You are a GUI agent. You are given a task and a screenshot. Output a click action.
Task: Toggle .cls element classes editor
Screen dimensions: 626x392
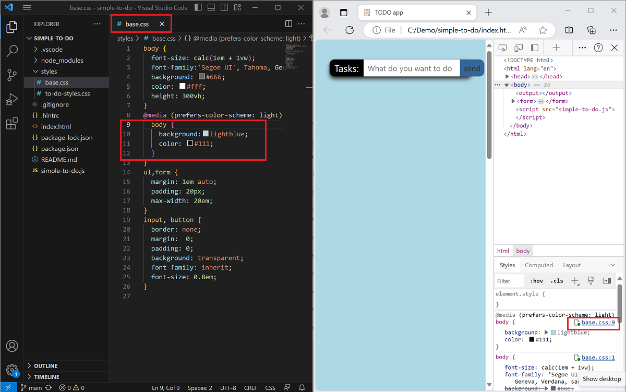point(557,280)
